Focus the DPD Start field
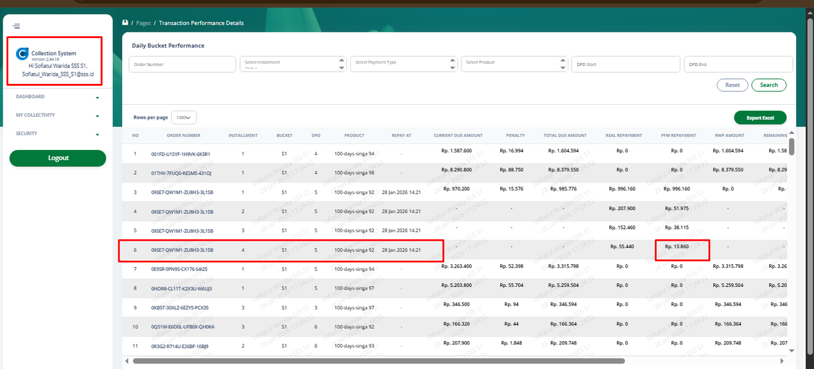 point(626,64)
